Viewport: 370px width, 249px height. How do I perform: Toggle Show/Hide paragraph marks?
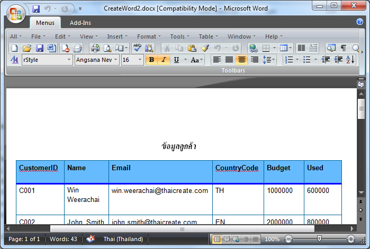[344, 48]
